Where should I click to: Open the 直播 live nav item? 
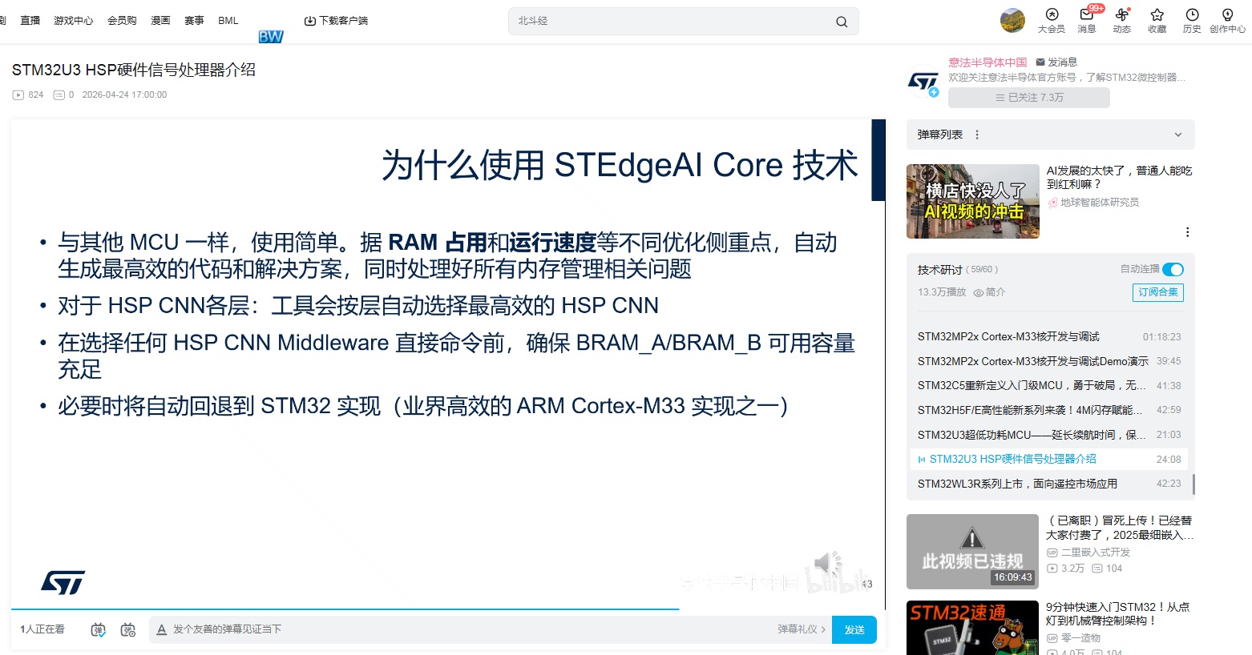pyautogui.click(x=30, y=21)
